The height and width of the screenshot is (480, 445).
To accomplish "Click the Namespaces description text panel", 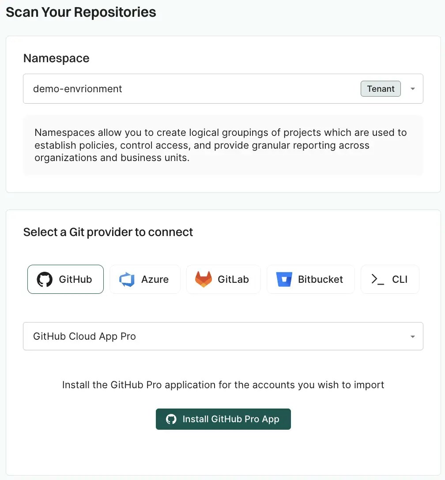I will (x=221, y=146).
